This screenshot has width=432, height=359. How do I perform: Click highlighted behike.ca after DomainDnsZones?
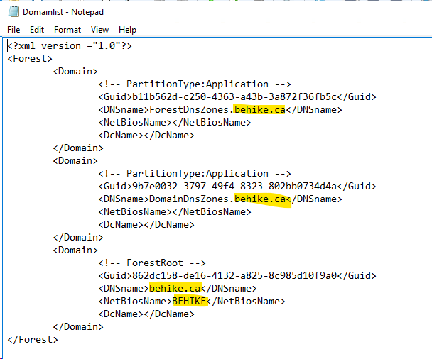tap(261, 199)
